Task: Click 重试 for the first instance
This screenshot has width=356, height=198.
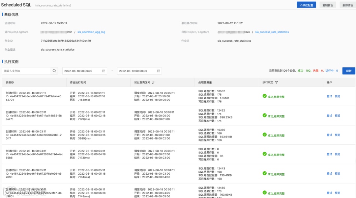Action: [329, 96]
